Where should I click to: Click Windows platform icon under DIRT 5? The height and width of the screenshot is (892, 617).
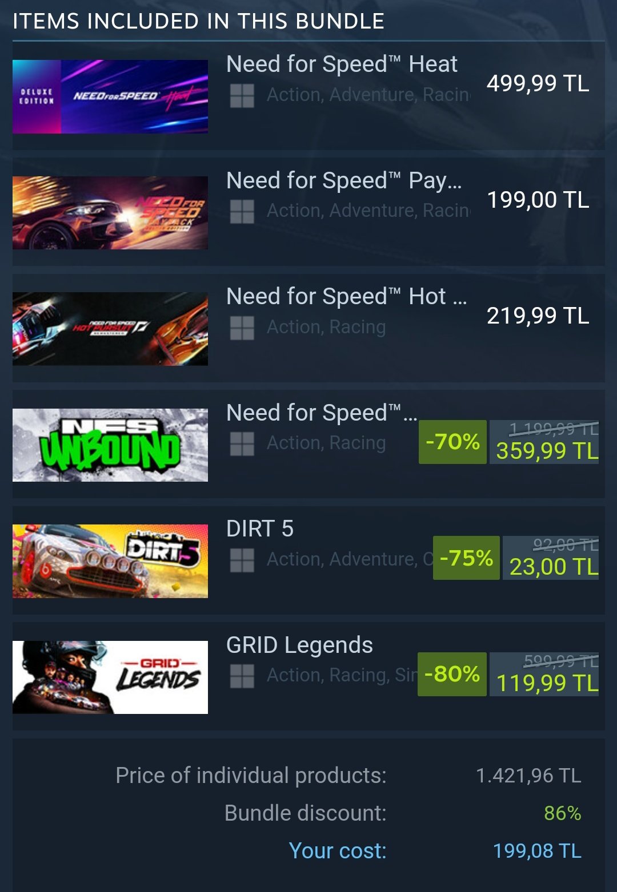coord(242,560)
